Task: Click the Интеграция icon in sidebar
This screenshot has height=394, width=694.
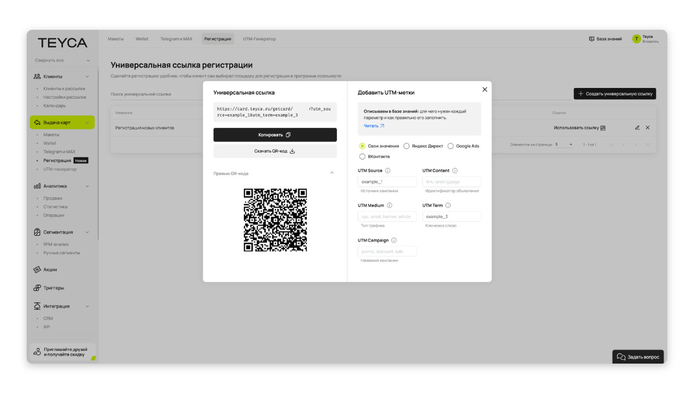Action: coord(37,306)
